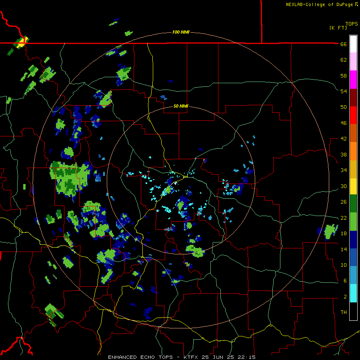This screenshot has width=360, height=360.
Task: Click the legend value 42
Action: click(x=344, y=139)
